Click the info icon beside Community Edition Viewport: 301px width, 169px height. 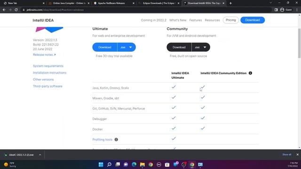250,73
